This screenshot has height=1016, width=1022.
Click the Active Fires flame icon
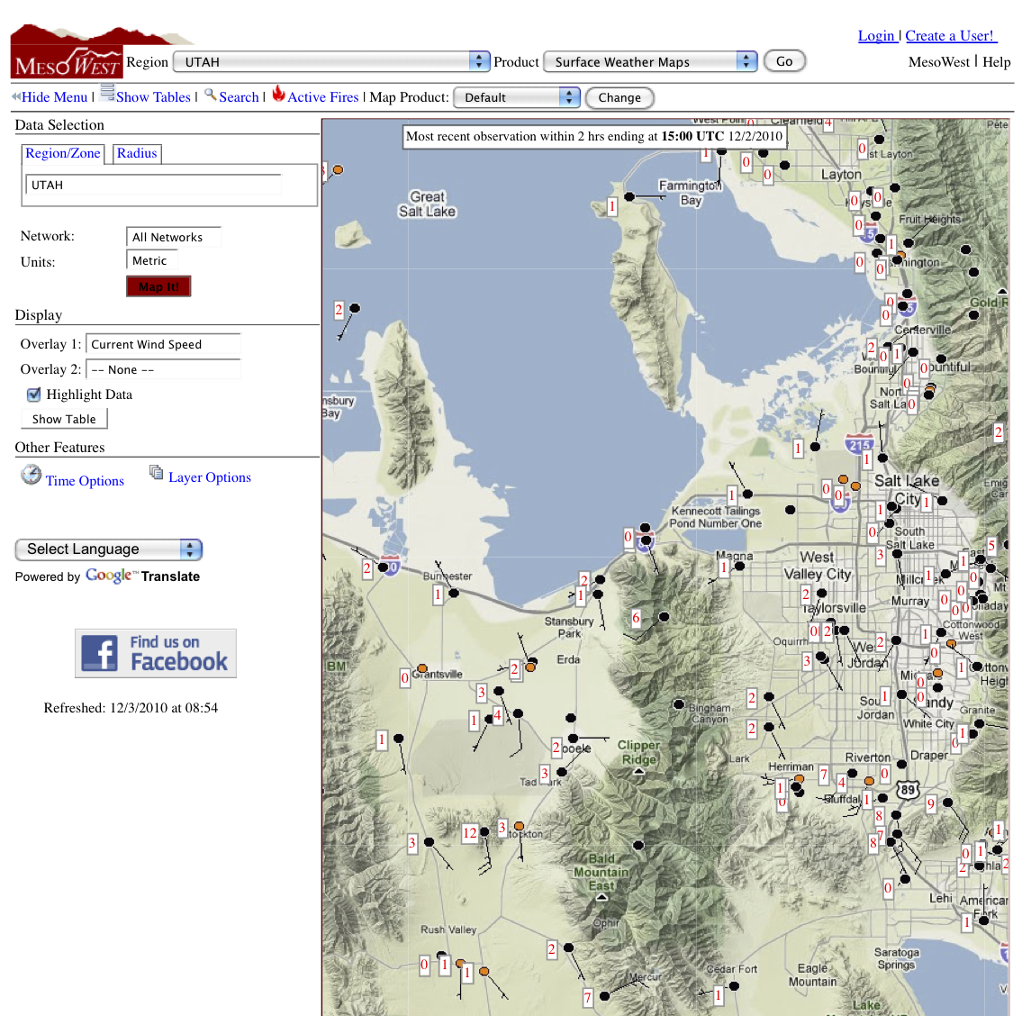point(278,94)
